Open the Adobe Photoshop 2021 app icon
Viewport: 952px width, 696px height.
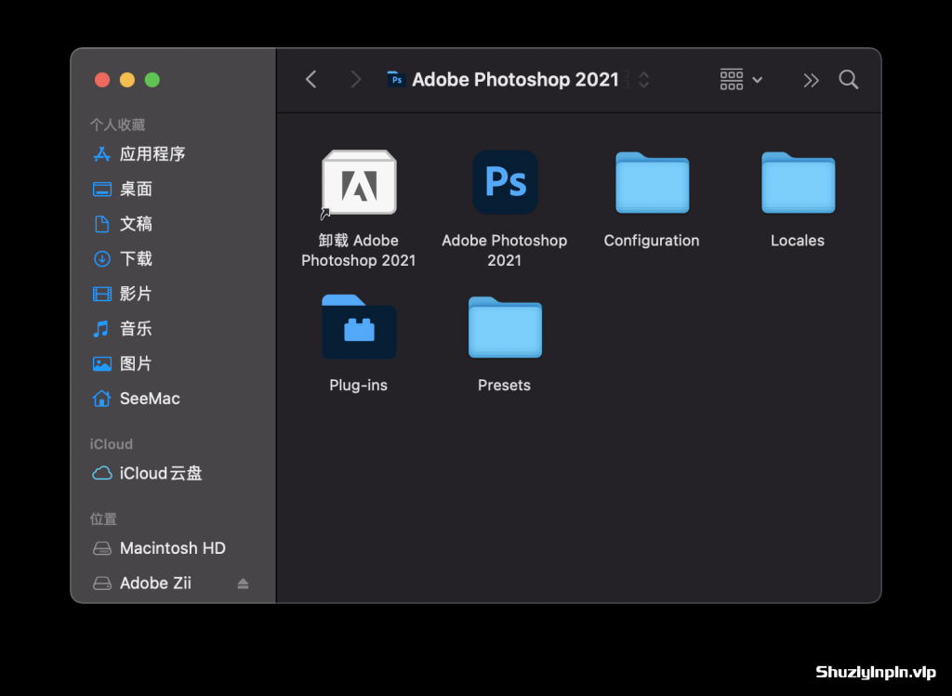click(505, 182)
